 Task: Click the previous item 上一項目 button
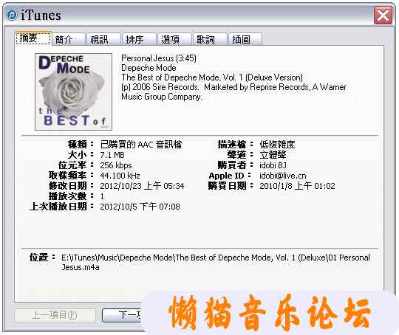(x=55, y=315)
